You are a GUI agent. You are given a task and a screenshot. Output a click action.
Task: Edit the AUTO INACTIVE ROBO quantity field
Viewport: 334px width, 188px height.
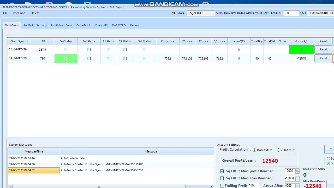[x=291, y=13]
